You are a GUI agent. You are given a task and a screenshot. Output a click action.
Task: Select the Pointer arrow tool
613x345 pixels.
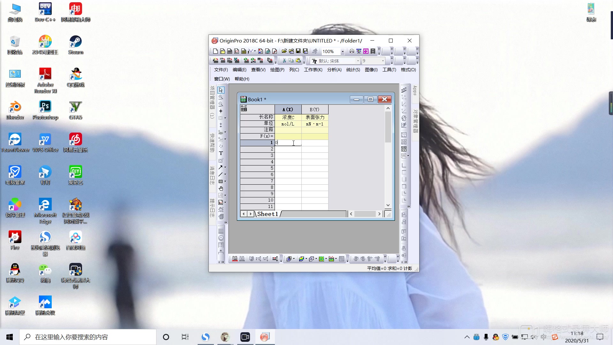pos(221,90)
